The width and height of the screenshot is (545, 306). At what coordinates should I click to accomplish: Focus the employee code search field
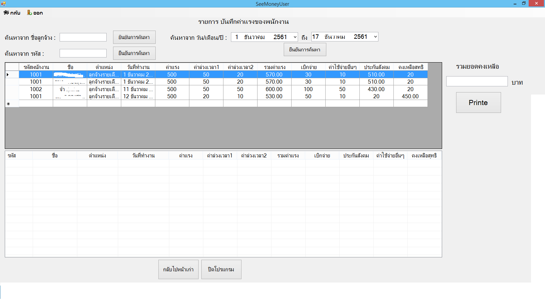(x=83, y=53)
